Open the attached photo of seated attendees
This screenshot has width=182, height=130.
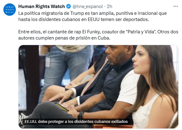(x=98, y=86)
